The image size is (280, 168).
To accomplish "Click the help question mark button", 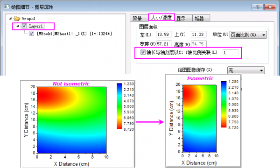I will (258, 7).
